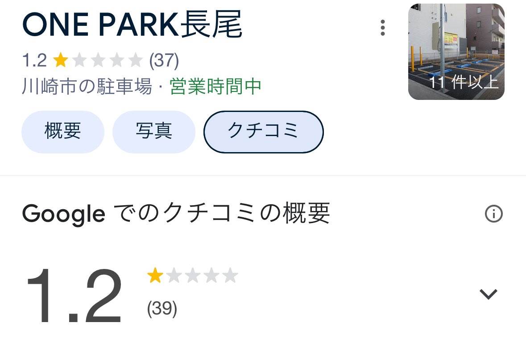Click the ONE PARK長尾 title
This screenshot has width=526, height=364.
pos(132,24)
